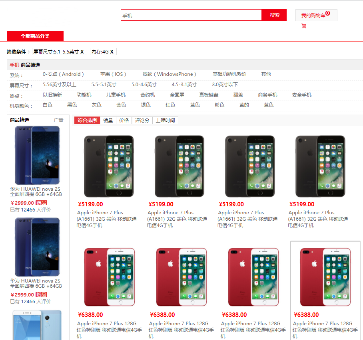Choose screen size 5.5-5.1英寸
This screenshot has width=363, height=340.
click(104, 85)
